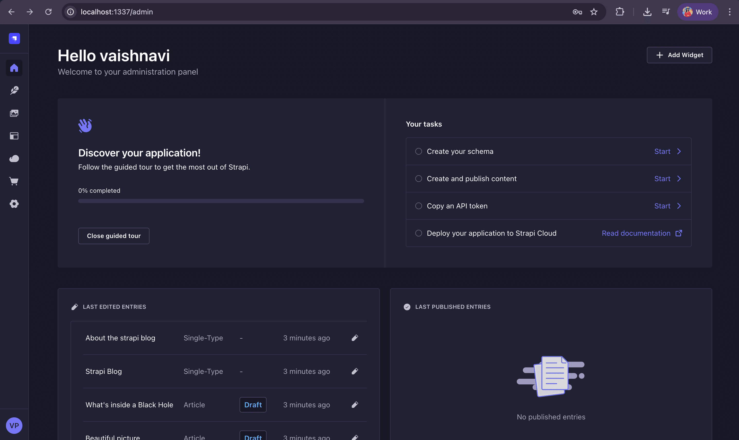Open Settings via the gear icon
Image resolution: width=739 pixels, height=440 pixels.
[x=14, y=204]
